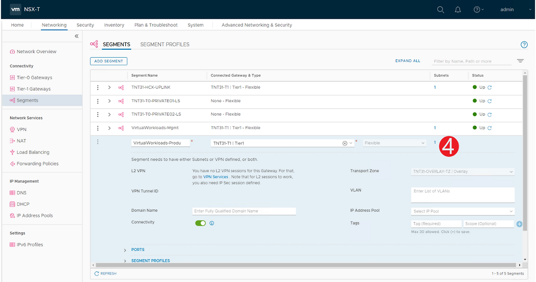Open actions menu for the segment being edited
Screen dimensions: 536x282
point(98,142)
